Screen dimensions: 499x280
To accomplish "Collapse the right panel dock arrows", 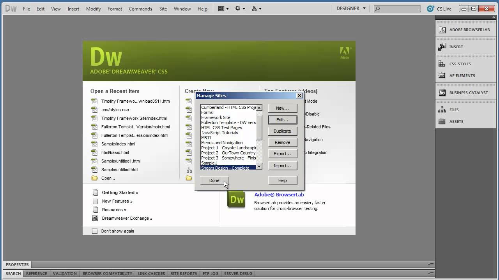I will 494,17.
